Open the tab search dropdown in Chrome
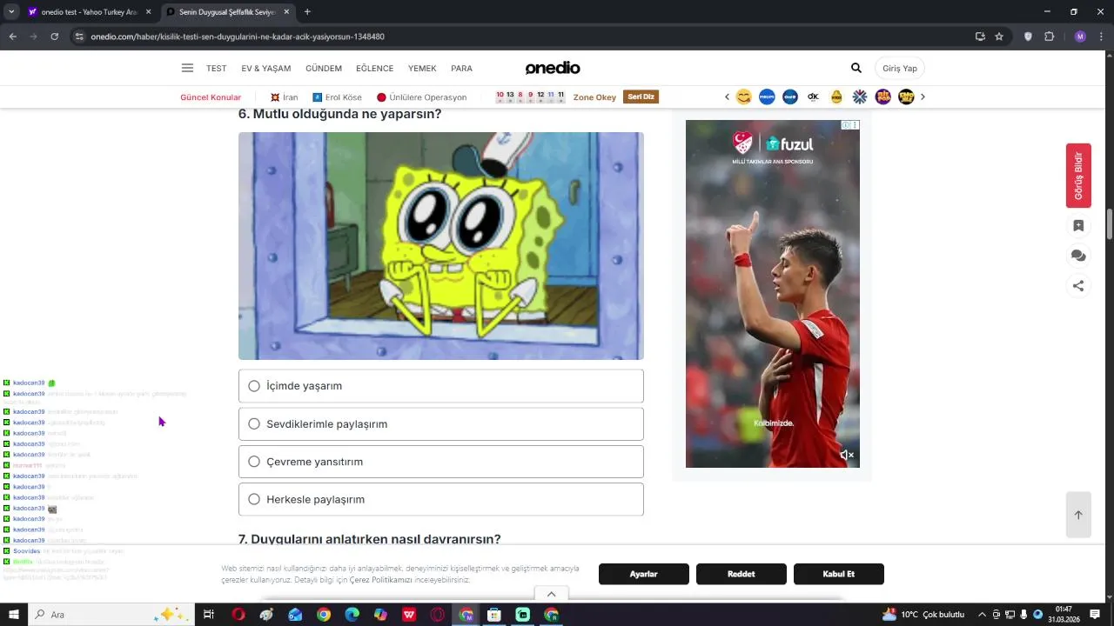This screenshot has height=626, width=1114. (11, 12)
